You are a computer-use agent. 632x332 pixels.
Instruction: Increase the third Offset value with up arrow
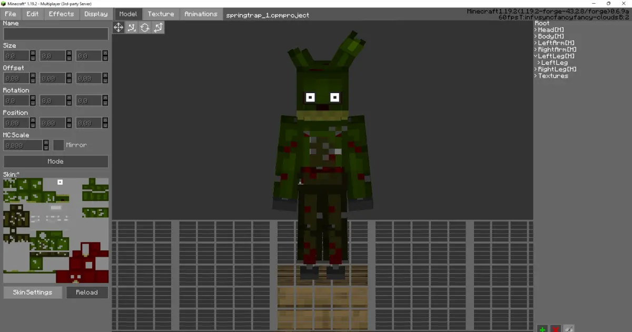[105, 75]
